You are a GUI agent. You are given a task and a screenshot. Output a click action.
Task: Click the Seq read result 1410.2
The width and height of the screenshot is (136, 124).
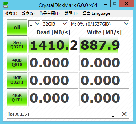(x=53, y=45)
